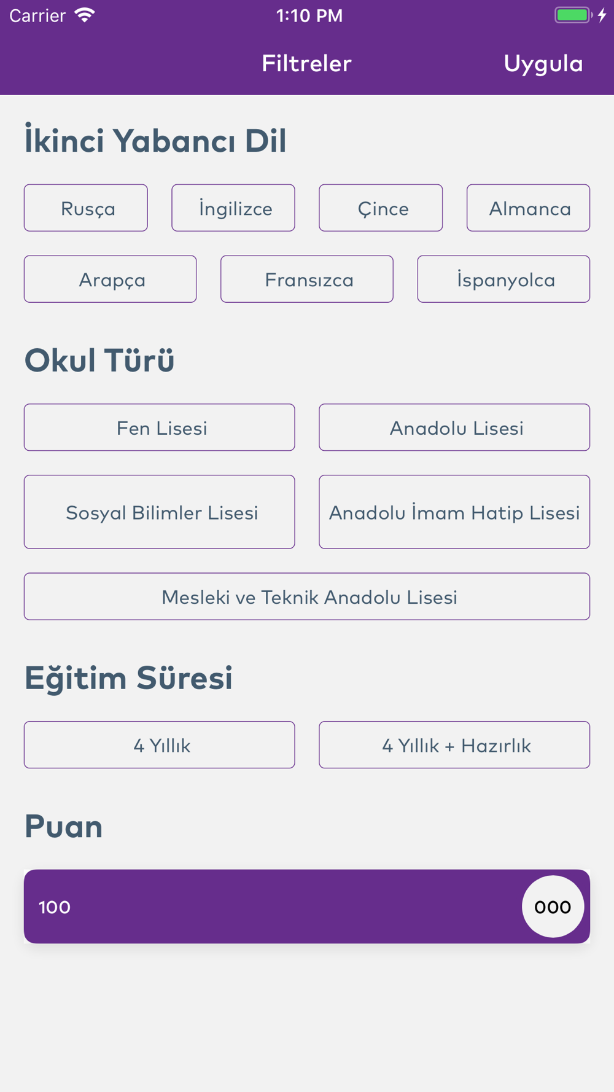Enable Mesleki ve Teknik Anadolu Lisesi
614x1092 pixels.
click(307, 597)
